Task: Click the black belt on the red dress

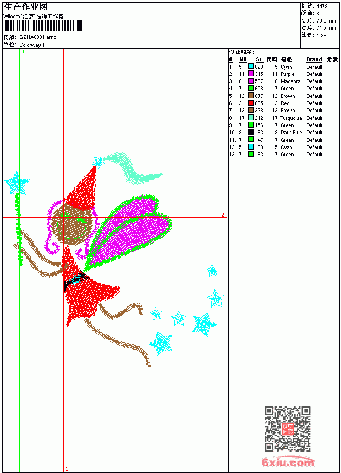Action: tap(75, 280)
